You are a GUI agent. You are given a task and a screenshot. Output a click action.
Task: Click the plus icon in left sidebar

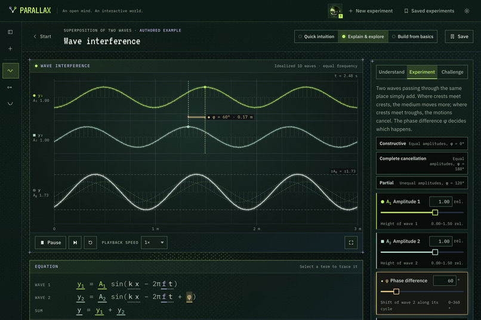[x=10, y=48]
